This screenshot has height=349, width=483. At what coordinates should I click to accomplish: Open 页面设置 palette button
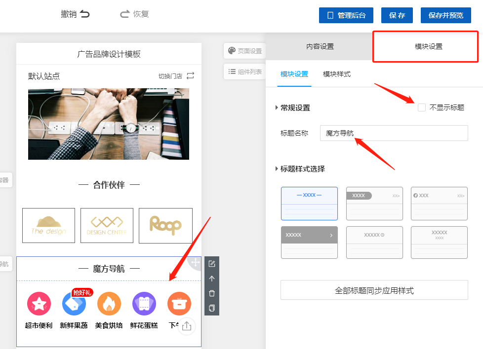pos(245,51)
